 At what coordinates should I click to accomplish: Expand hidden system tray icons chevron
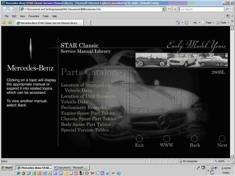click(208, 170)
